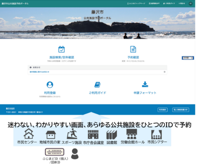Click the 施設検索/空枠確認 link text
The image size is (214, 166).
click(x=62, y=57)
